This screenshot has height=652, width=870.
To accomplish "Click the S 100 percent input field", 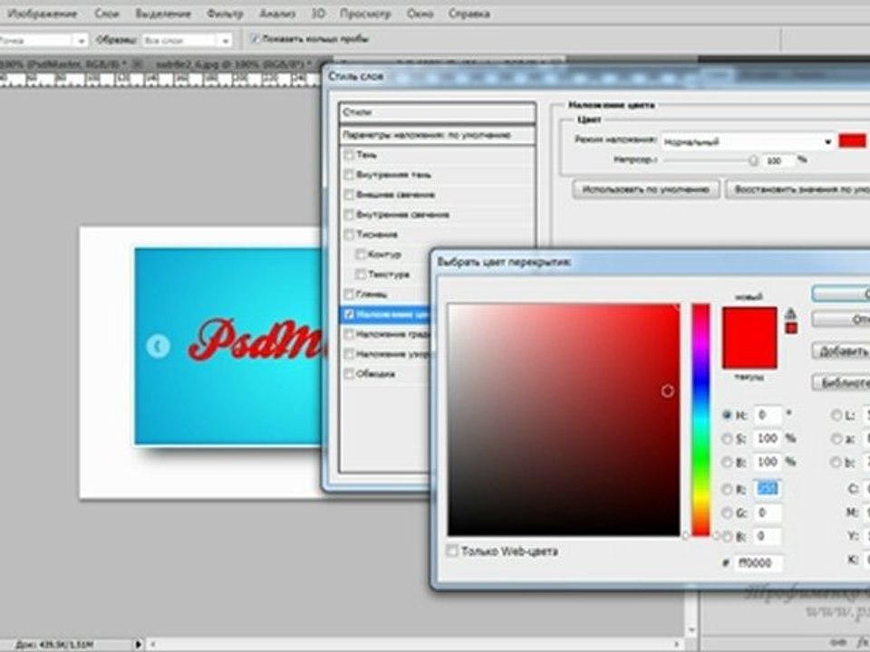I will tap(768, 438).
